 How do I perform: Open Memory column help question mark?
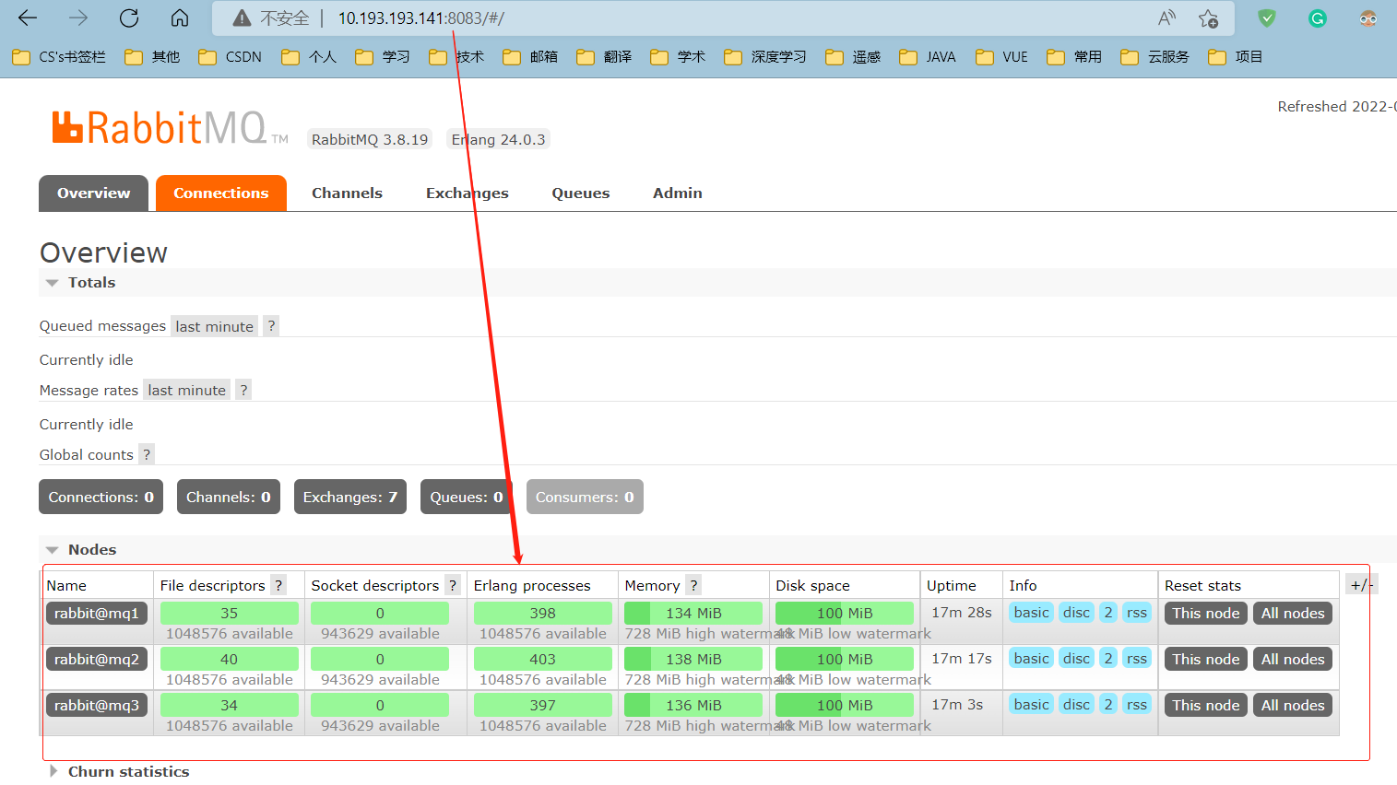click(x=693, y=585)
